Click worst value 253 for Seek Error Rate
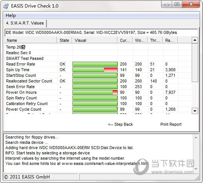The image size is (203, 183). coord(138,87)
